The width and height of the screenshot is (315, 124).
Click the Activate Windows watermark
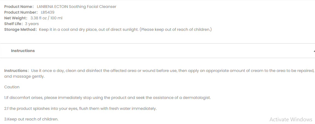pos(291,120)
